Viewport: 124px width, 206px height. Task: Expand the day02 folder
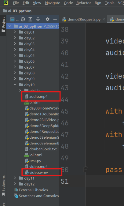[15, 38]
